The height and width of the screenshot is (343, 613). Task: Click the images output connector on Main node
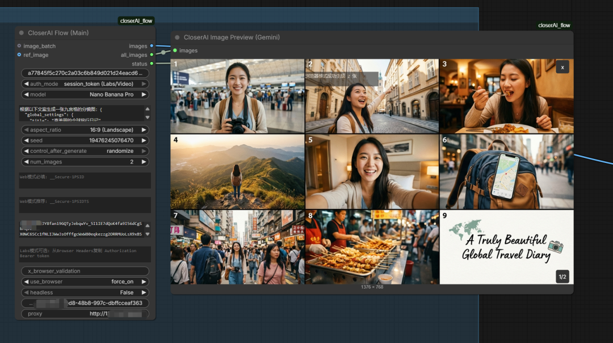(x=152, y=46)
